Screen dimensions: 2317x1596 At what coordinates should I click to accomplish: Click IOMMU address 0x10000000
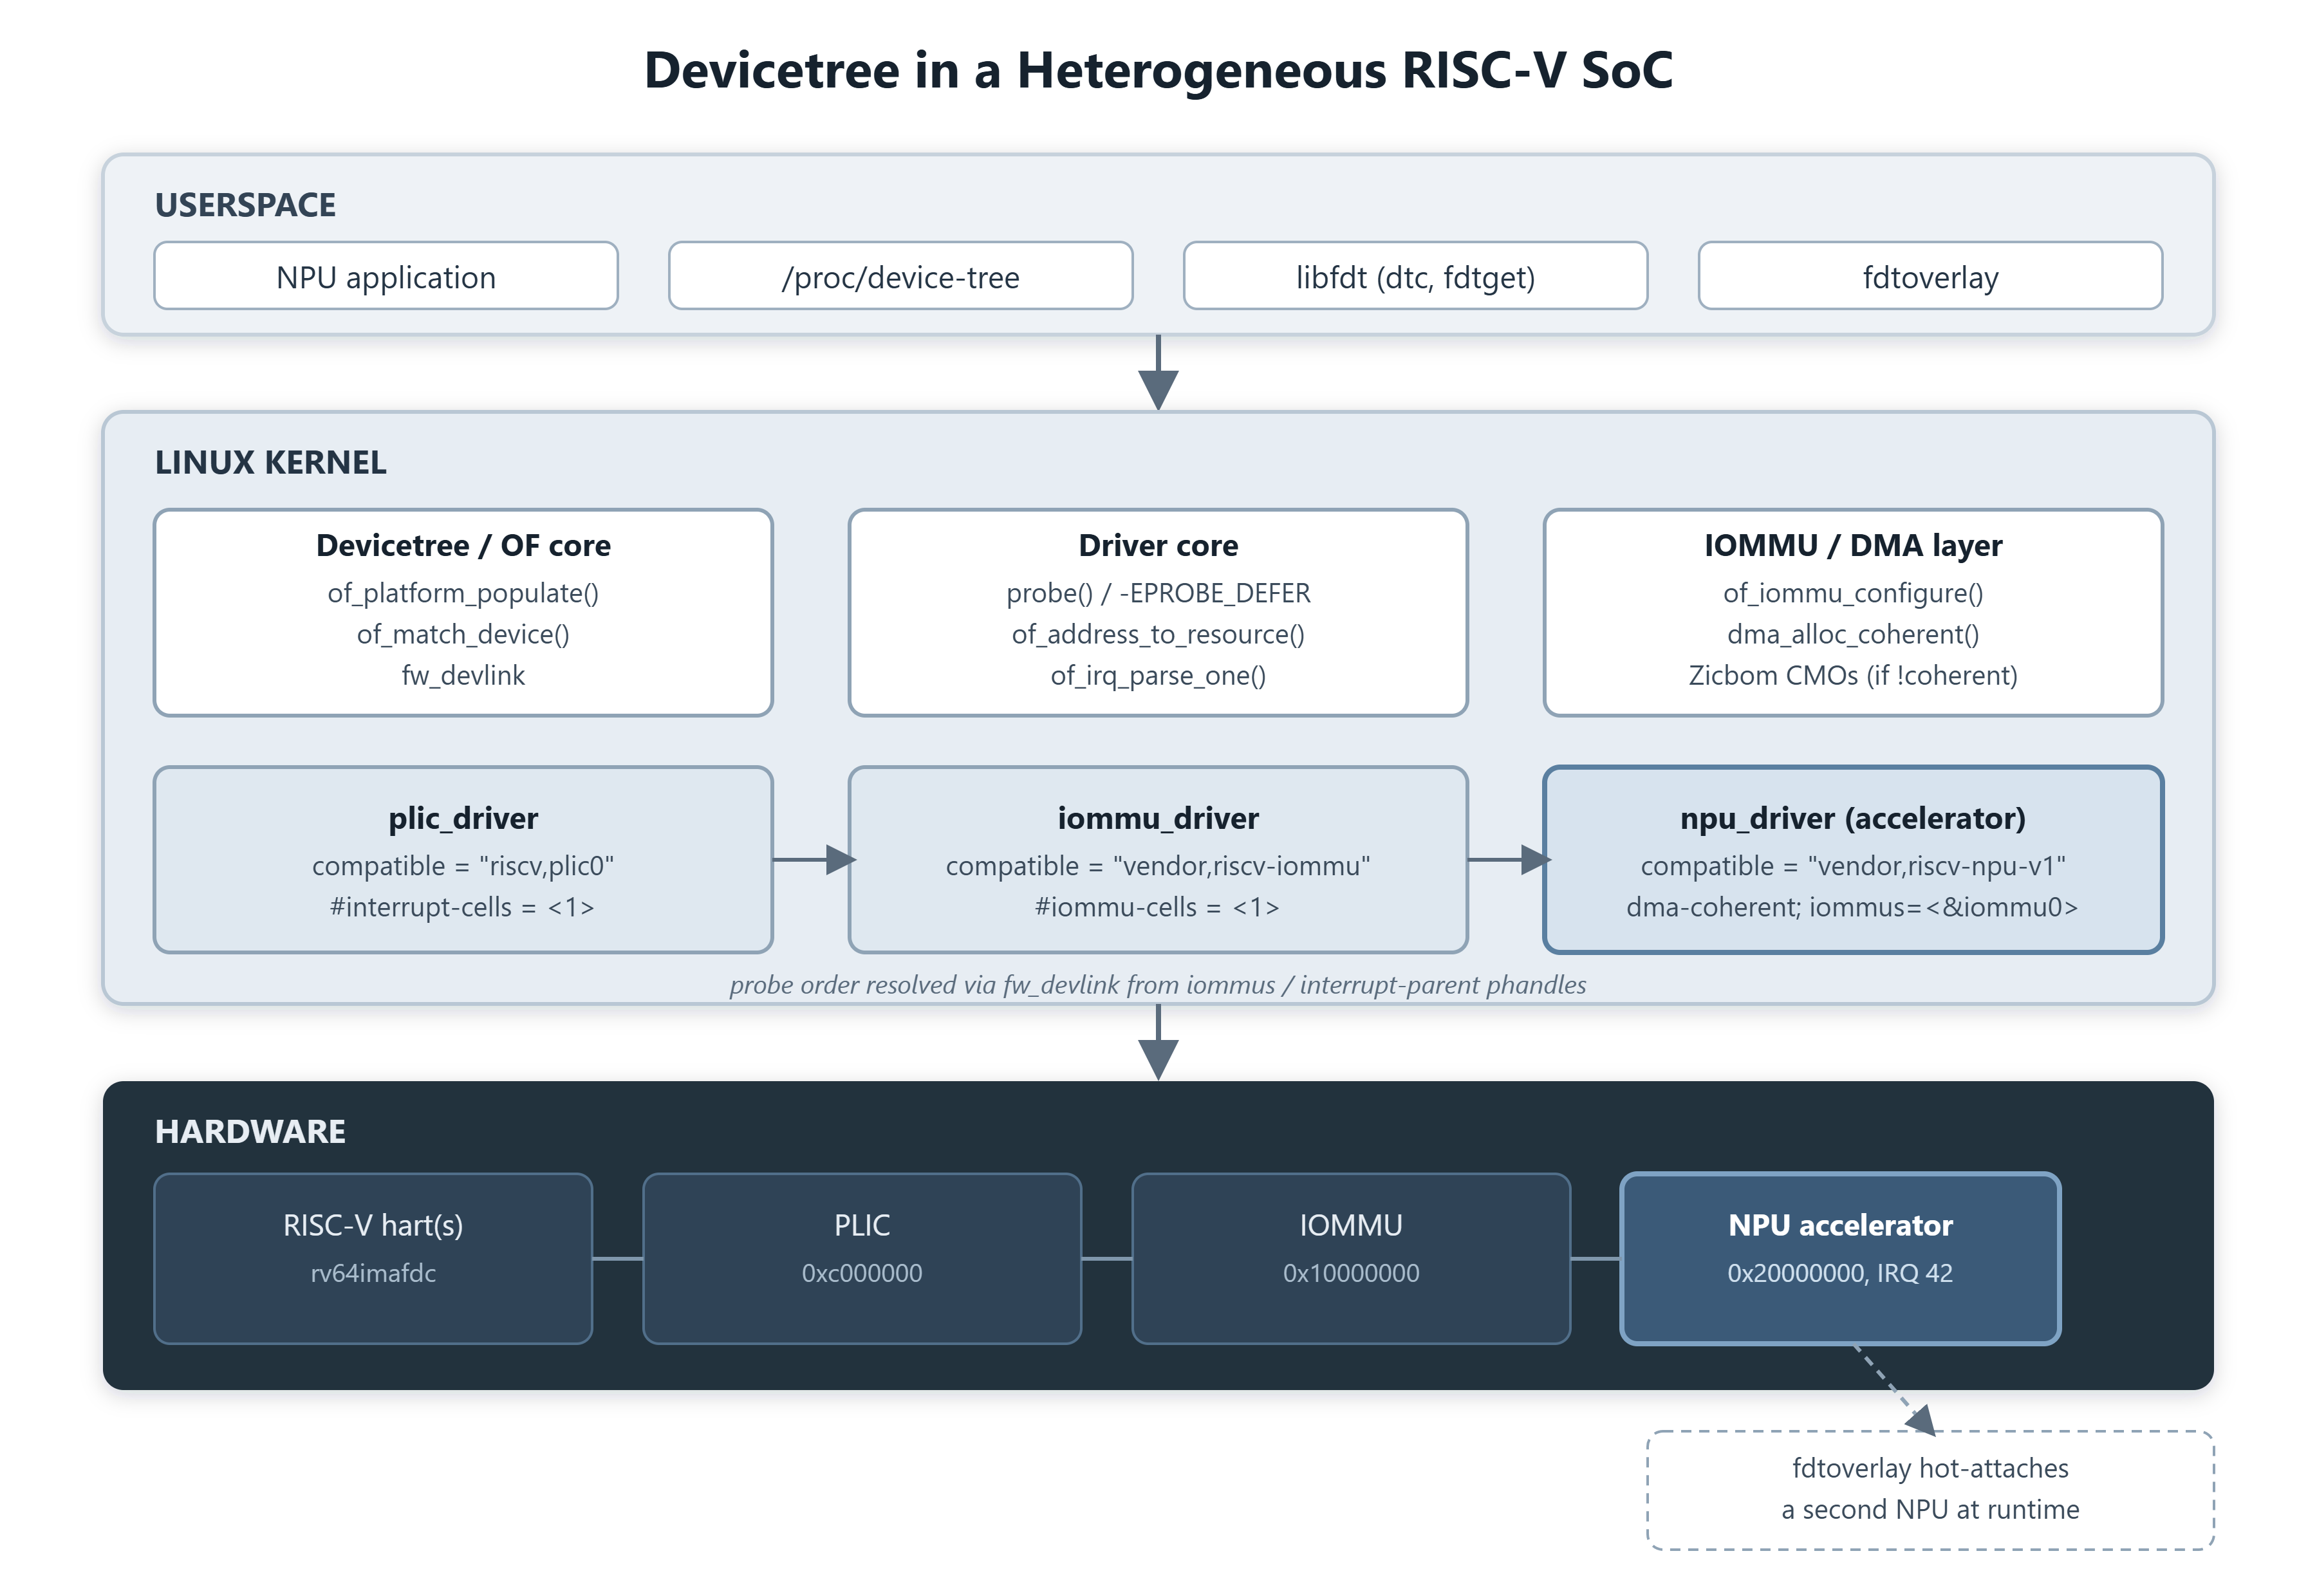pos(1351,1273)
